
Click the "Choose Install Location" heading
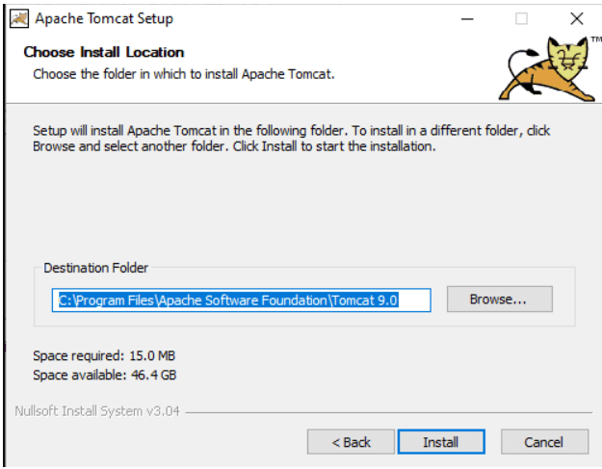103,52
